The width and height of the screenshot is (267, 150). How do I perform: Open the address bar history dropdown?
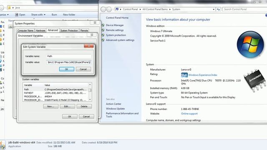point(214,9)
